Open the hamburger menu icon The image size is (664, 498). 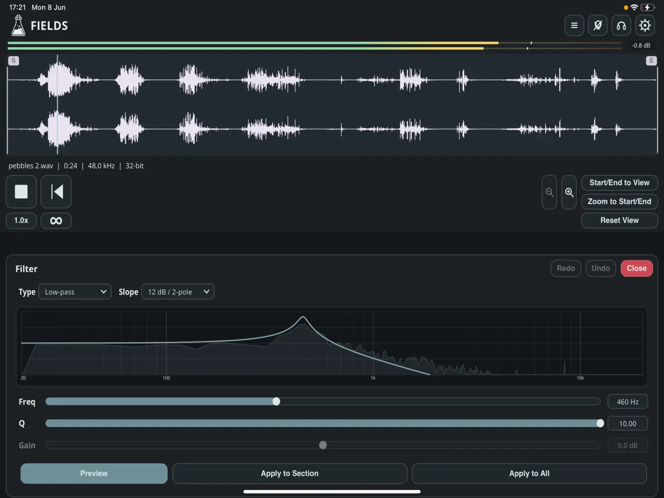pos(574,25)
